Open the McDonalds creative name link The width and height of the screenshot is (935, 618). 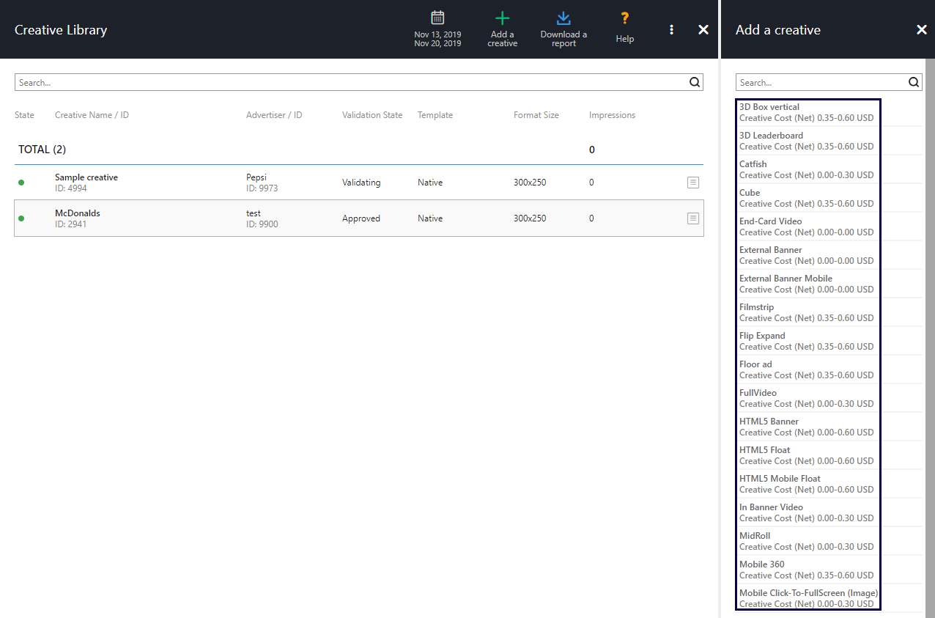(78, 213)
